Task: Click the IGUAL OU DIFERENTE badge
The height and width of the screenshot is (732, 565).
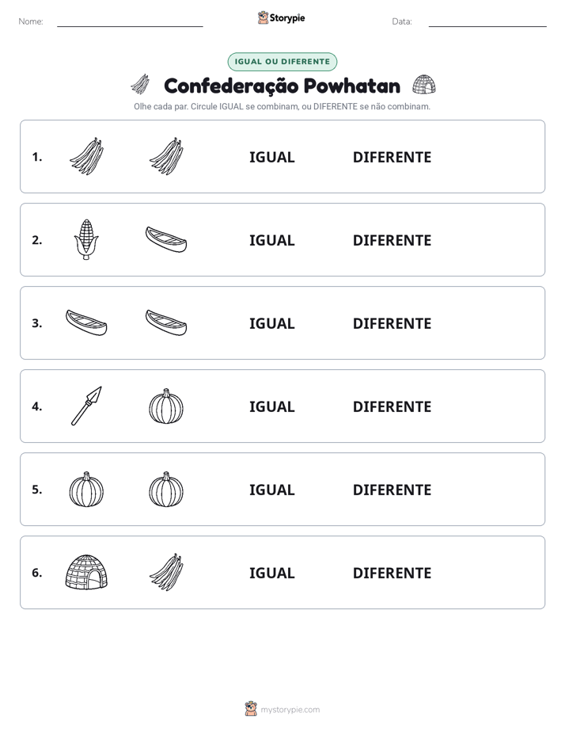Action: [282, 62]
